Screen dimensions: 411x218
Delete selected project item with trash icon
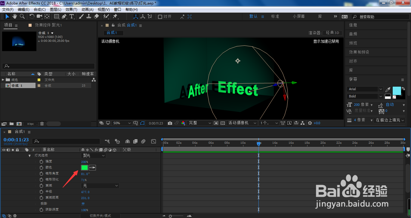(42, 124)
